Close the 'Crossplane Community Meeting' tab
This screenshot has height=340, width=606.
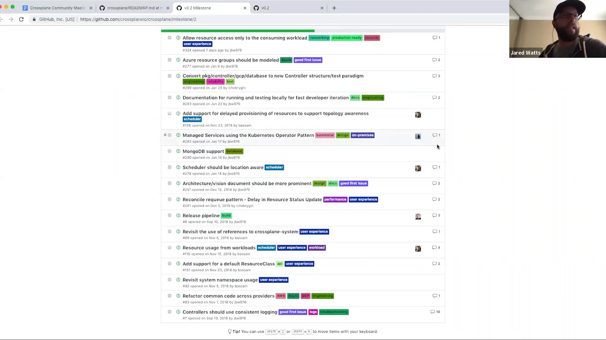pyautogui.click(x=91, y=8)
